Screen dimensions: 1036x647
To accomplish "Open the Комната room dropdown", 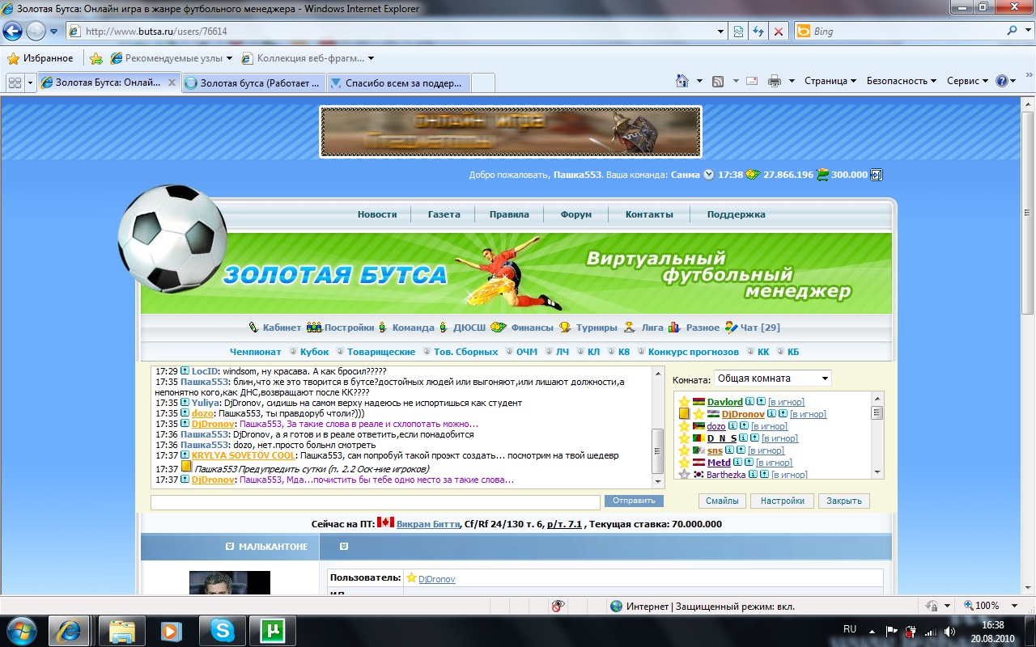I will tap(772, 378).
